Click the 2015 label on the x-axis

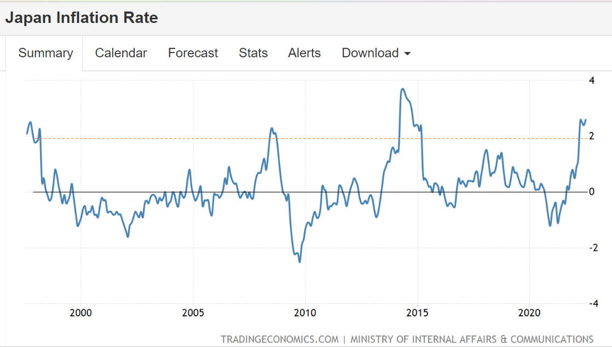pos(418,313)
